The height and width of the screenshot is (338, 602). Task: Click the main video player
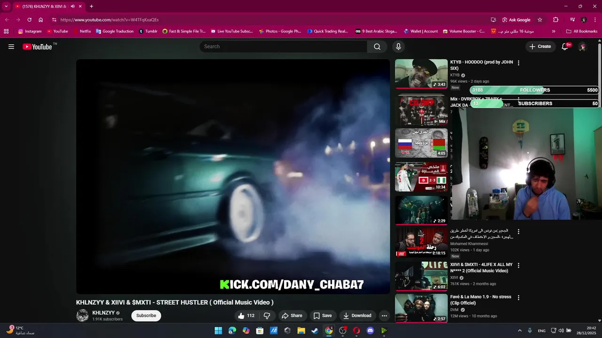coord(233,177)
